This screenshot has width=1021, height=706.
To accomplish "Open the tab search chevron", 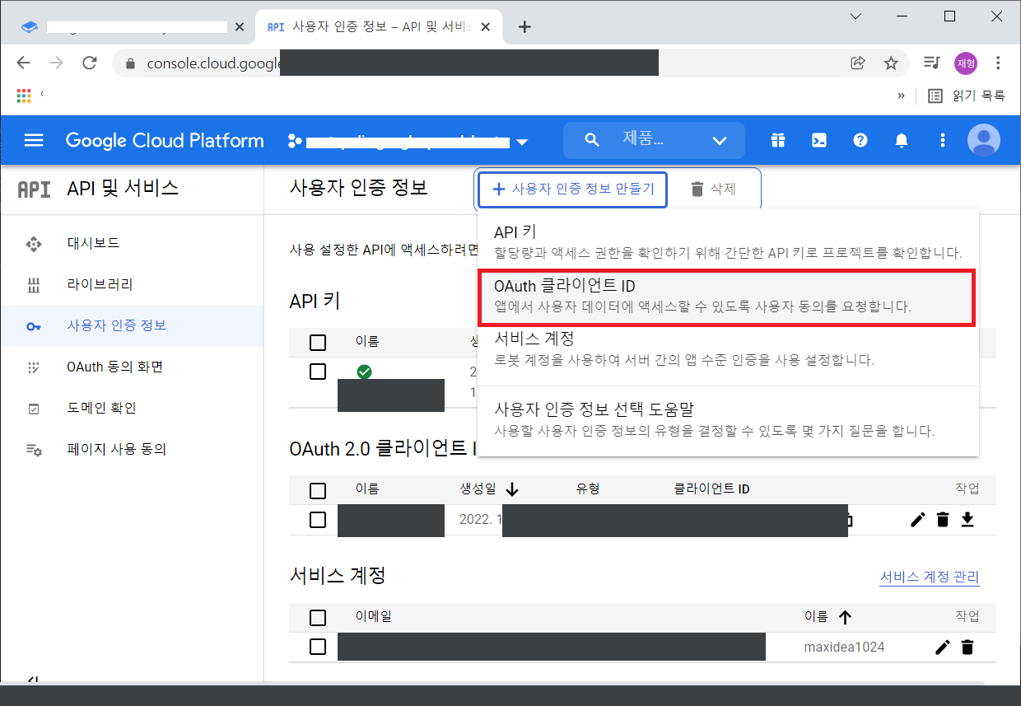I will (856, 16).
